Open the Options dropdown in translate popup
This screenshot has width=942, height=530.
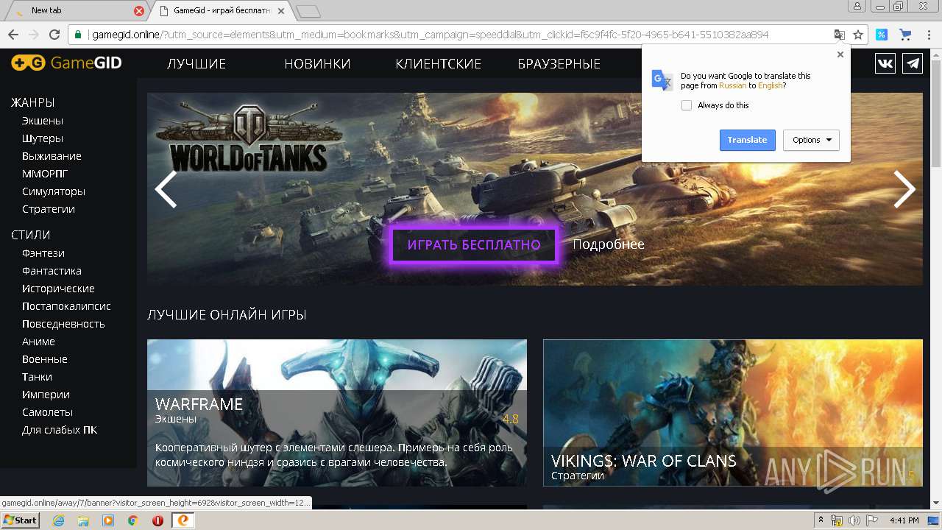click(811, 140)
